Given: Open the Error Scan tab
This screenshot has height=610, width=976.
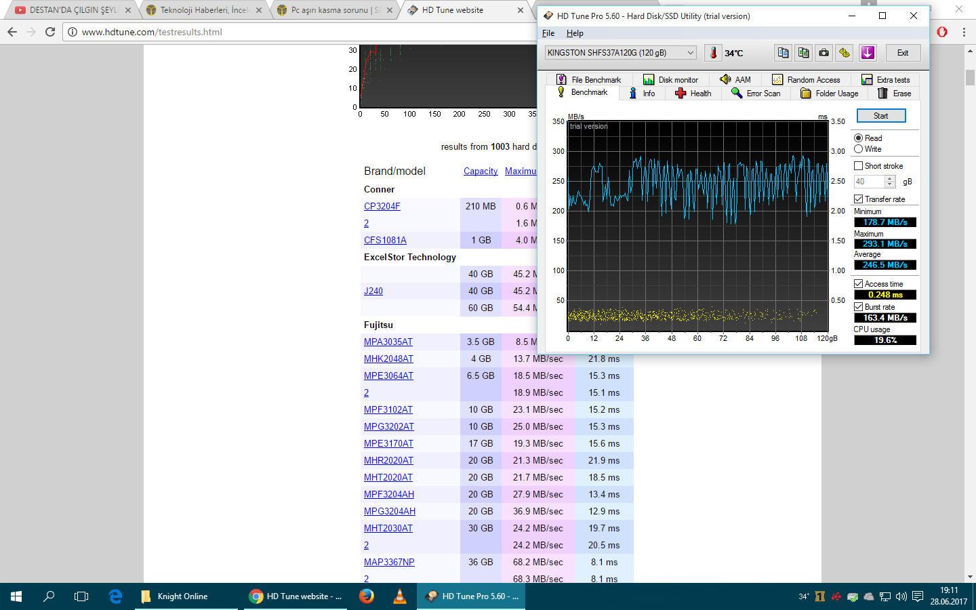Looking at the screenshot, I should [756, 94].
